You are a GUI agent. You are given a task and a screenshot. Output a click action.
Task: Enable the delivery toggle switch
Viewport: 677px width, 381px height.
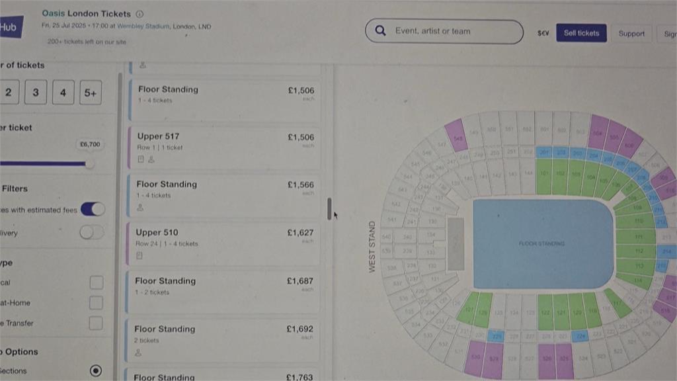[x=91, y=232]
